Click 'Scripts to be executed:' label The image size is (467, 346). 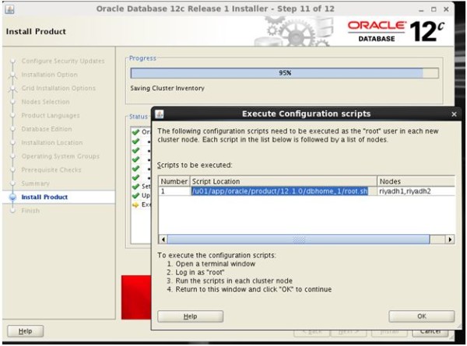click(195, 165)
